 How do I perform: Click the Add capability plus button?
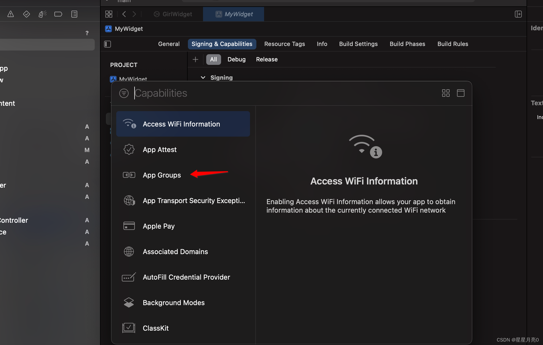pyautogui.click(x=196, y=59)
